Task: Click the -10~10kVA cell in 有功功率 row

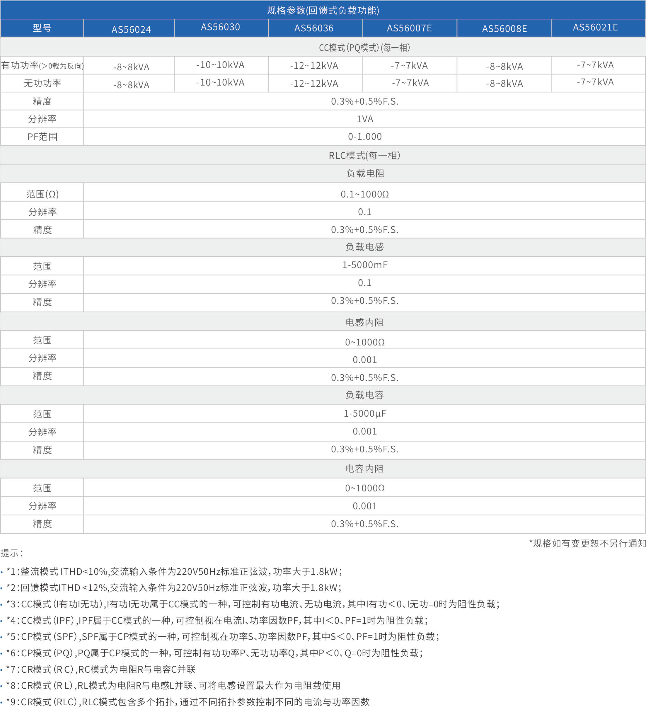Action: [x=220, y=65]
